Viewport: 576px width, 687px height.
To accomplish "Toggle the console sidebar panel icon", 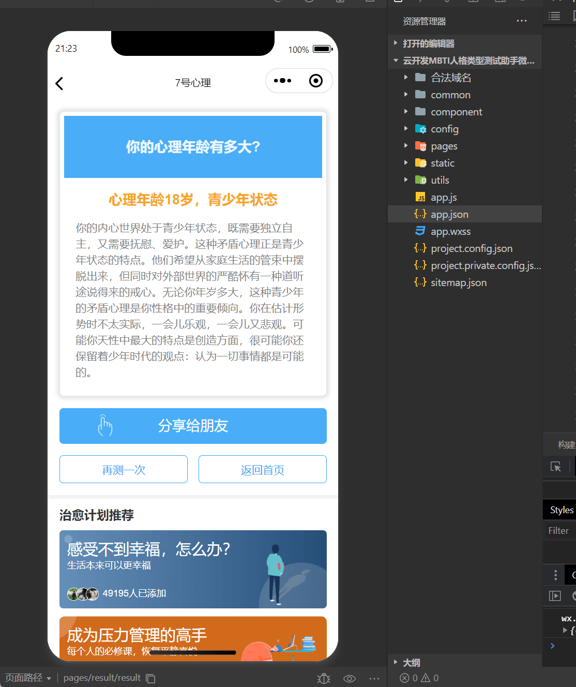I will [x=555, y=596].
